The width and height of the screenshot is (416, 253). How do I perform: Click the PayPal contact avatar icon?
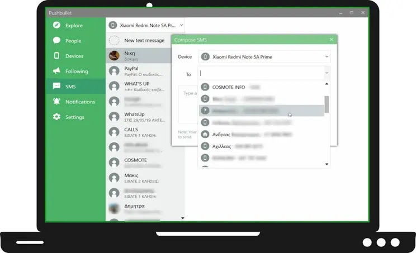click(115, 71)
